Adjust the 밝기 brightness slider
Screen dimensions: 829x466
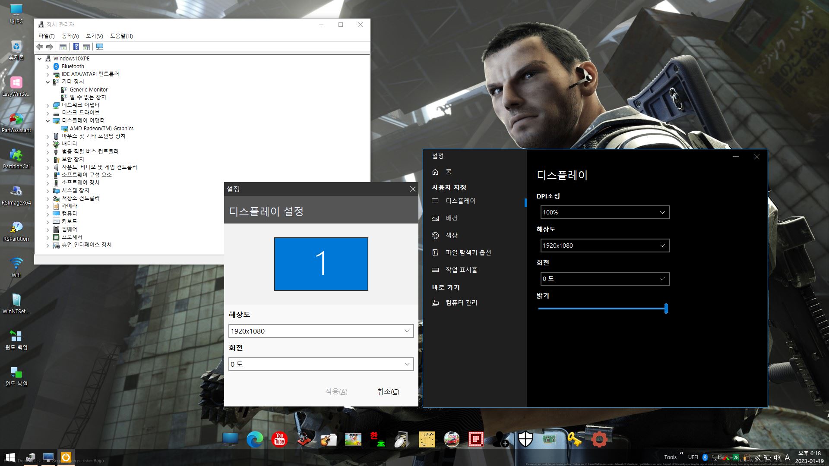pyautogui.click(x=603, y=309)
